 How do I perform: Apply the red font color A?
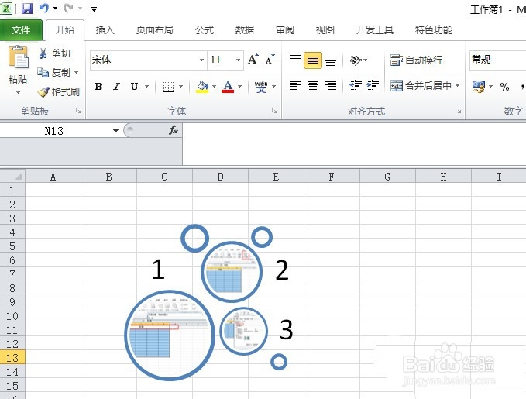click(228, 87)
